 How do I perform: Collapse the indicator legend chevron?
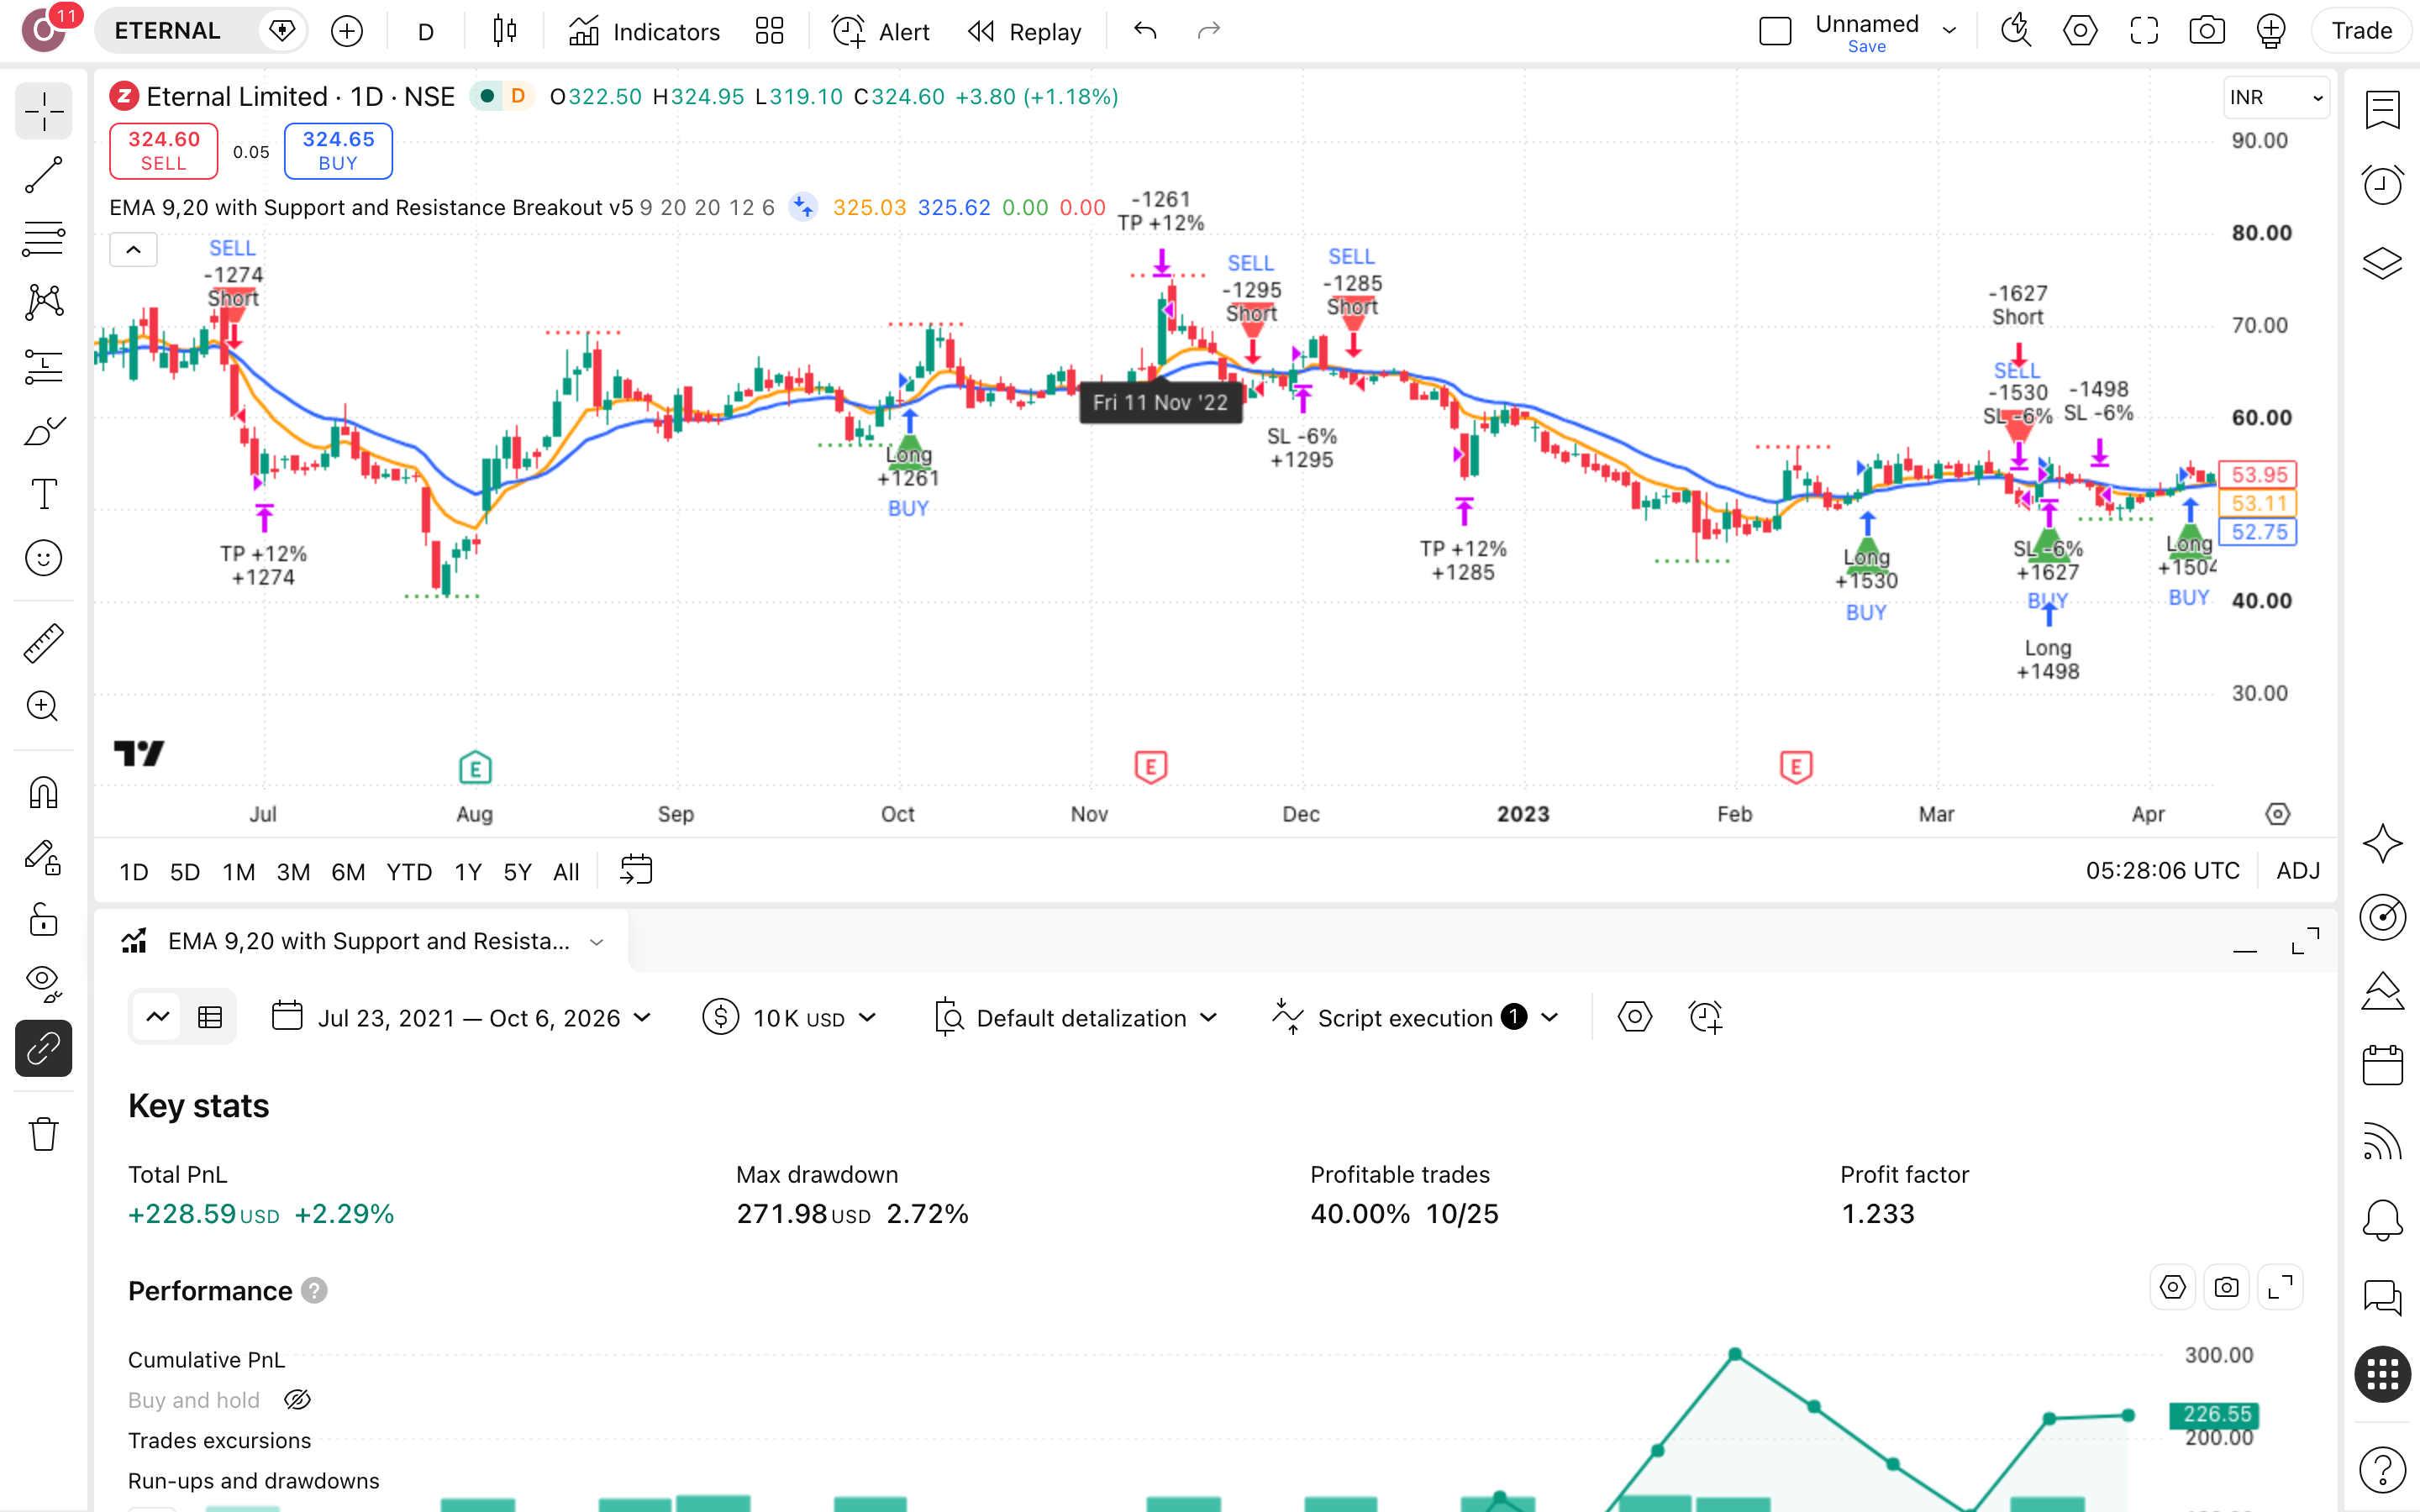point(134,250)
